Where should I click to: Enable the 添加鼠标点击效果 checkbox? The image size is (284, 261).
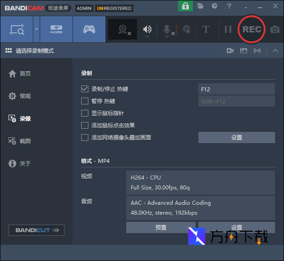click(x=85, y=126)
